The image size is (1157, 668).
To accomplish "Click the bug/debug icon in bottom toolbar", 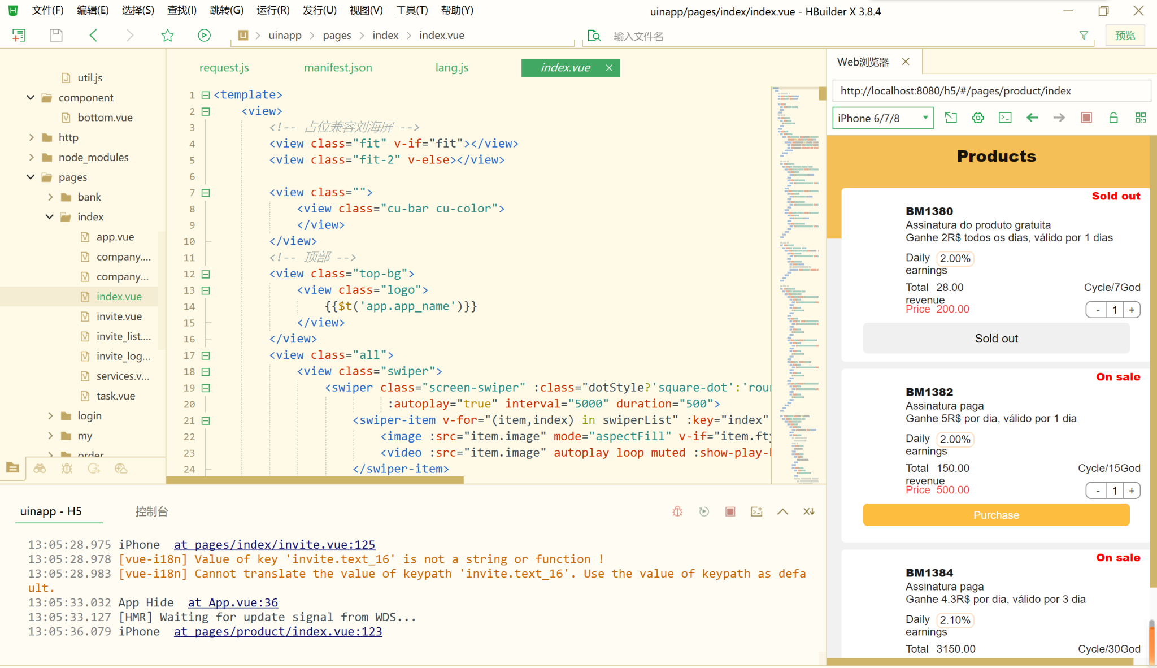I will click(x=68, y=469).
